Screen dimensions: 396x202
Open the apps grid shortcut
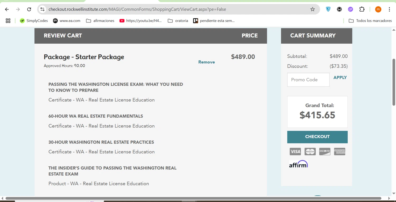point(8,21)
